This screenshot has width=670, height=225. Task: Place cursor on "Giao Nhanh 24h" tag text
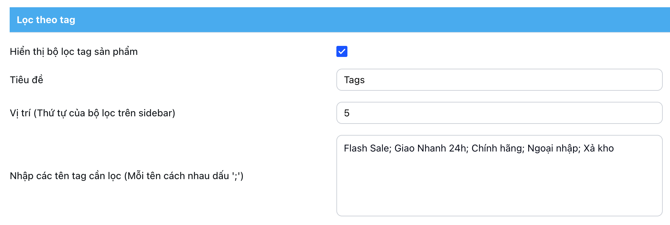click(x=430, y=148)
